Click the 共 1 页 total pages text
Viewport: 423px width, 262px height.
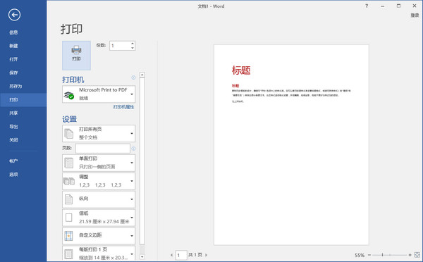click(x=195, y=255)
